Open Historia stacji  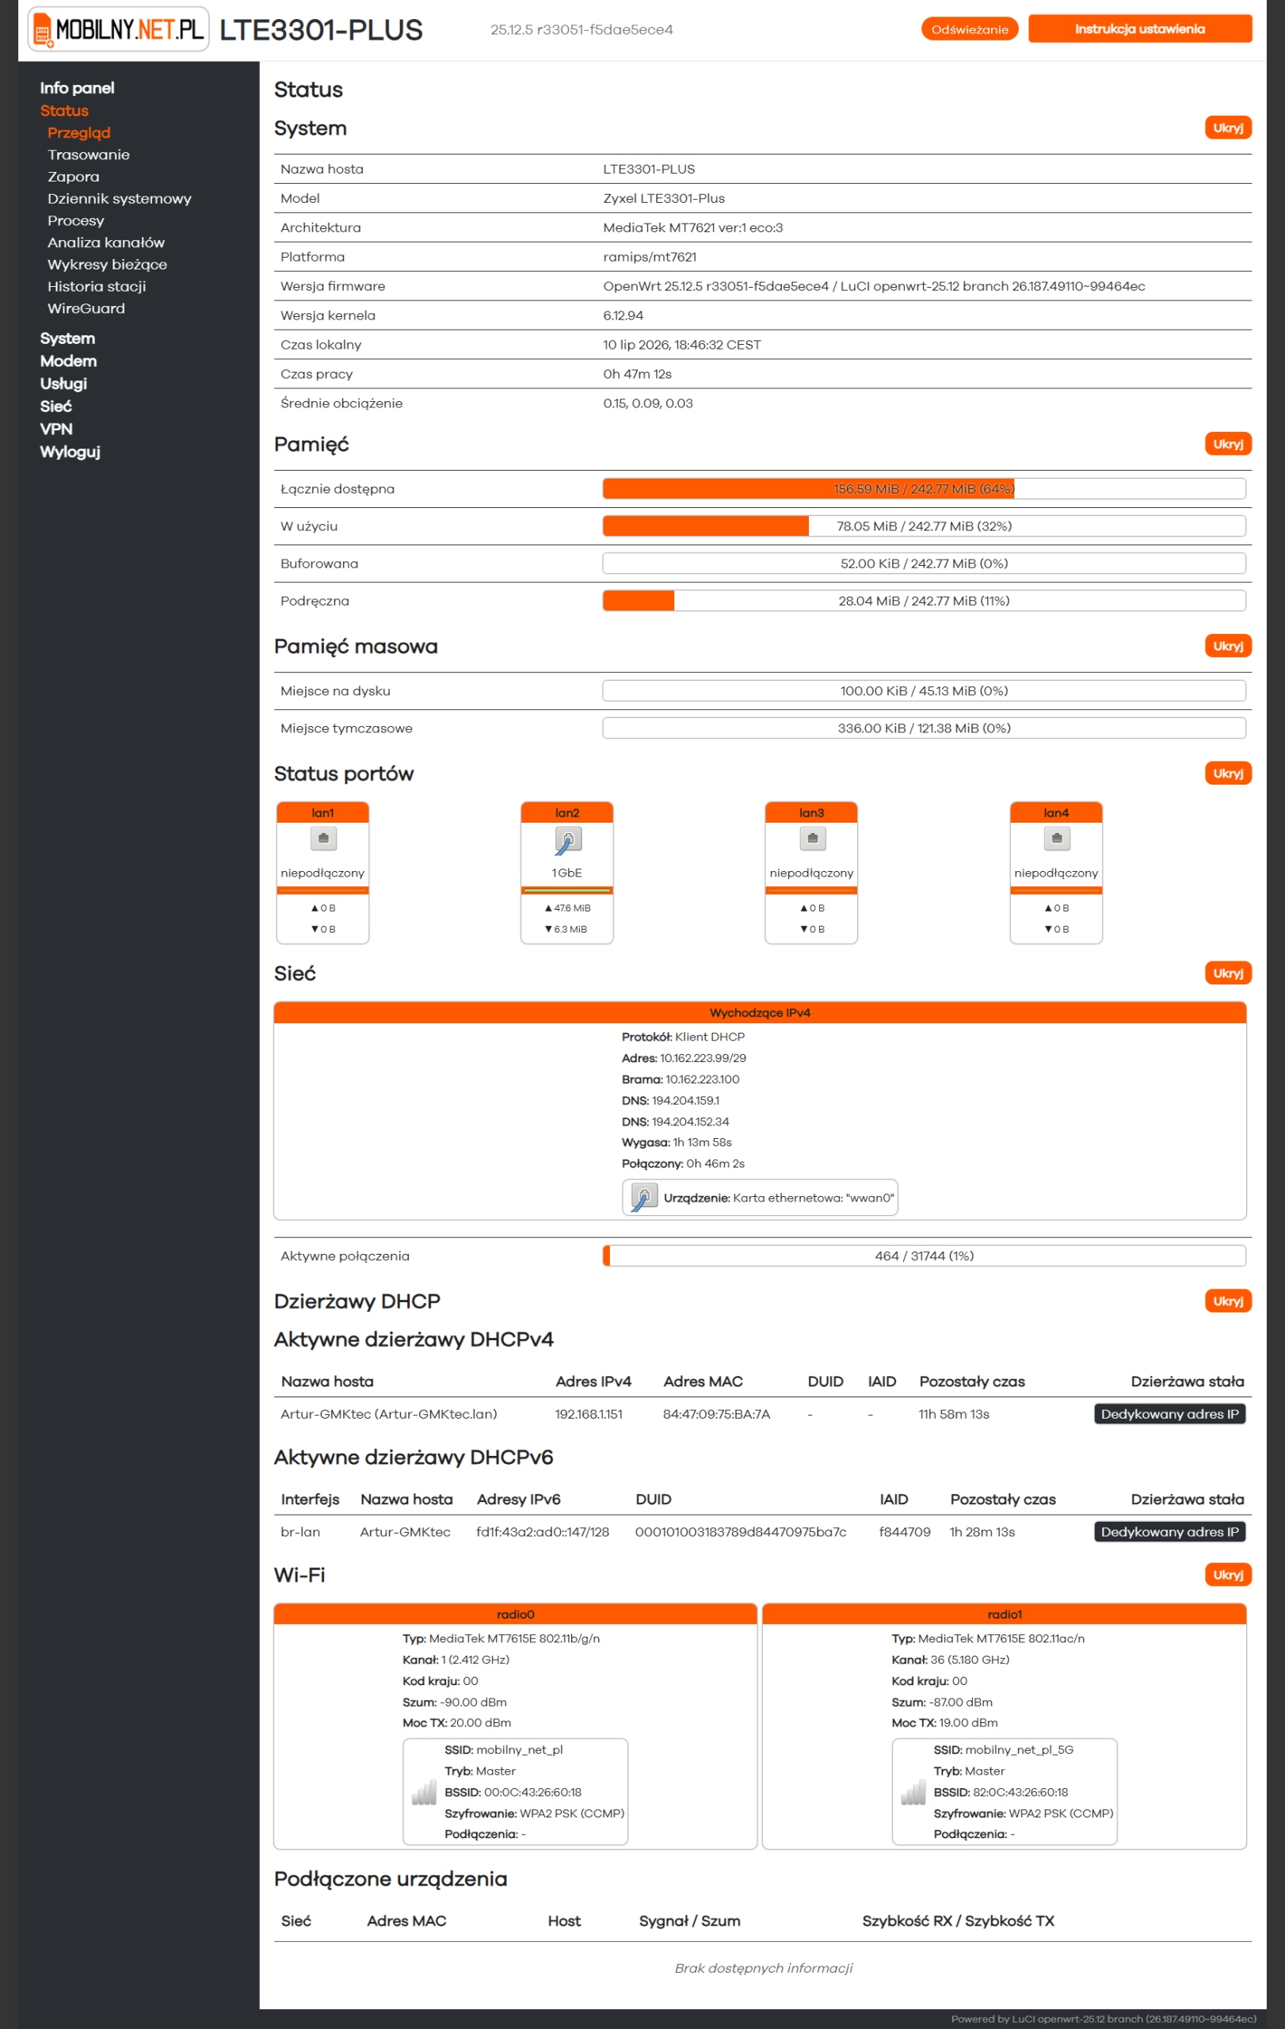point(97,285)
